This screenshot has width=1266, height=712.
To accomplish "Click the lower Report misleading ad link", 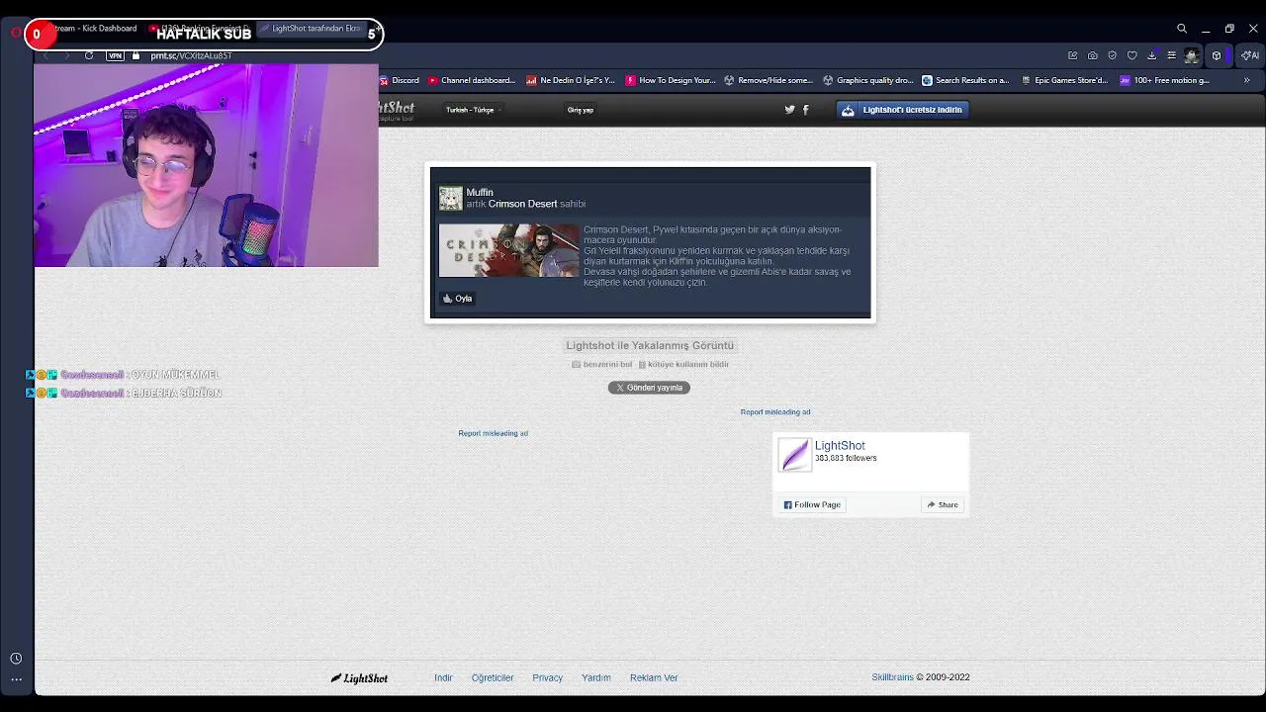I will point(493,433).
